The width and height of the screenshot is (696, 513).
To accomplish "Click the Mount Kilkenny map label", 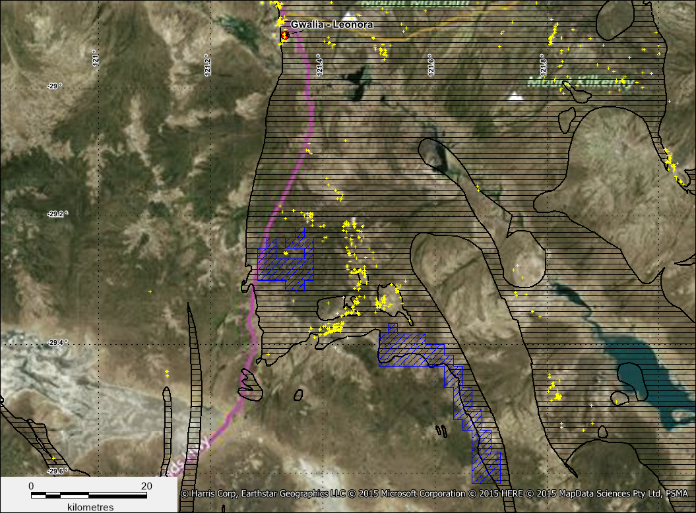I will 581,82.
